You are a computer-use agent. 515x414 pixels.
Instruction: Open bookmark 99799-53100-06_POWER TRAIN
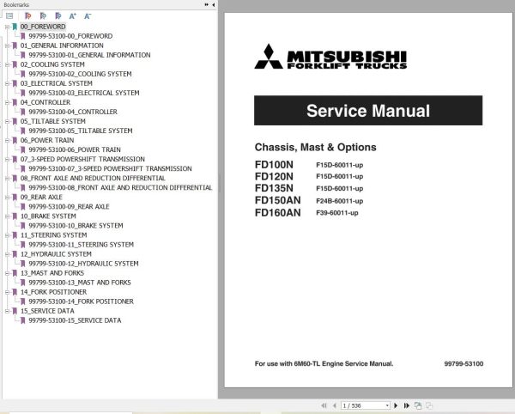coord(75,149)
